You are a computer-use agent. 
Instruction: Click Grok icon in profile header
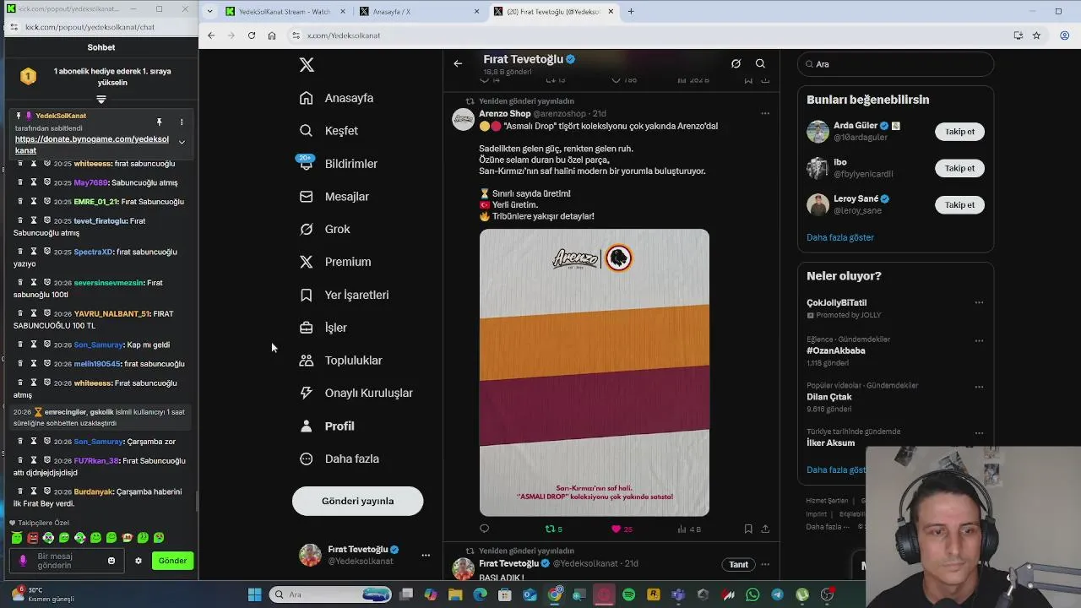click(736, 63)
